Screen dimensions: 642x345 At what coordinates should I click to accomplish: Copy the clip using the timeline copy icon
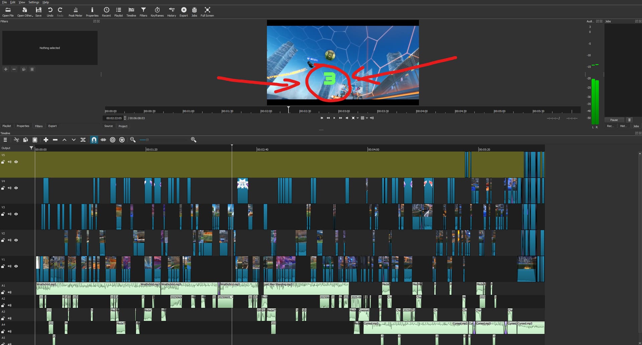point(25,140)
